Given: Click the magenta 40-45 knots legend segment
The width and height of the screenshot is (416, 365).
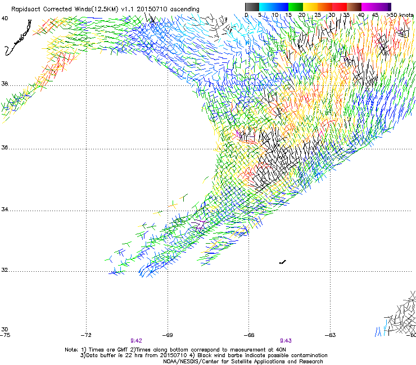Looking at the screenshot, I should pos(369,7).
